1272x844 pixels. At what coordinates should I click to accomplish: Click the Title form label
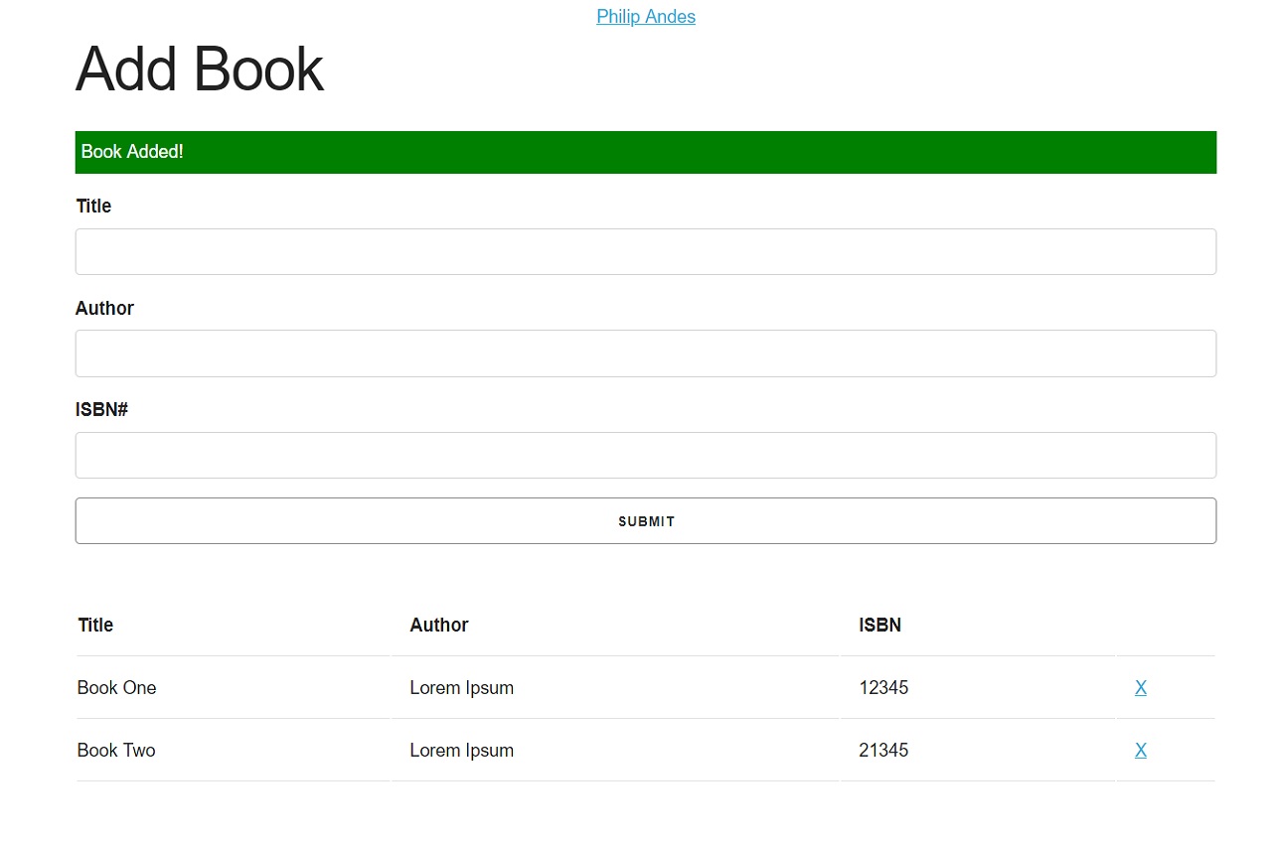tap(93, 207)
